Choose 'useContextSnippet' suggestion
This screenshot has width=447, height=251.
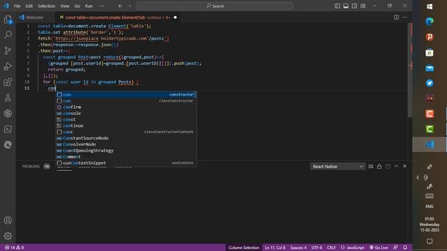(x=126, y=163)
